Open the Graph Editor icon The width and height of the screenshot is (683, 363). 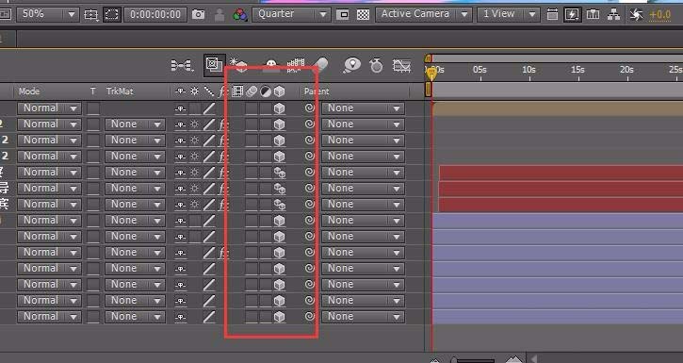(401, 65)
